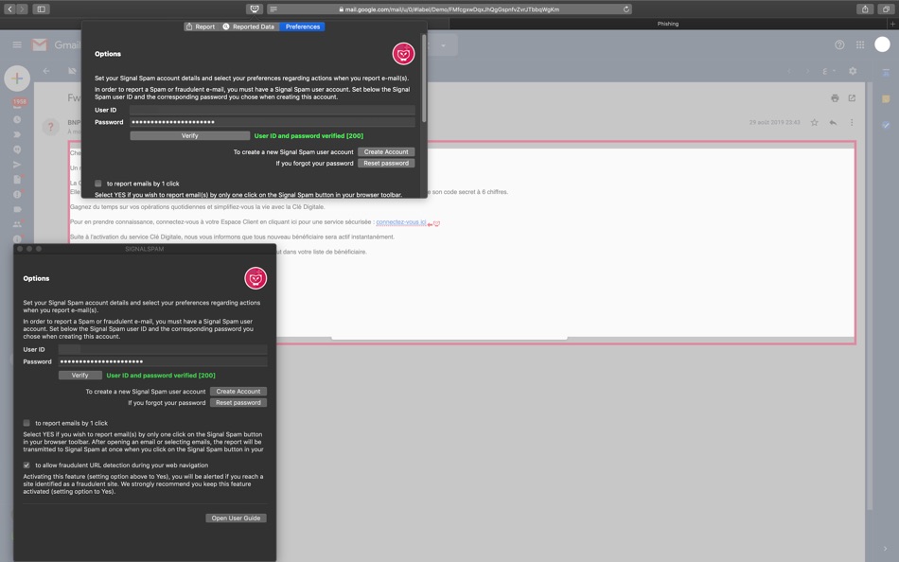Viewport: 899px width, 562px height.
Task: Switch to the Report tab
Action: tap(200, 26)
